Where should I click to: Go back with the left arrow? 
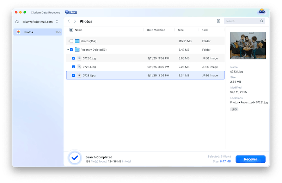click(x=69, y=21)
